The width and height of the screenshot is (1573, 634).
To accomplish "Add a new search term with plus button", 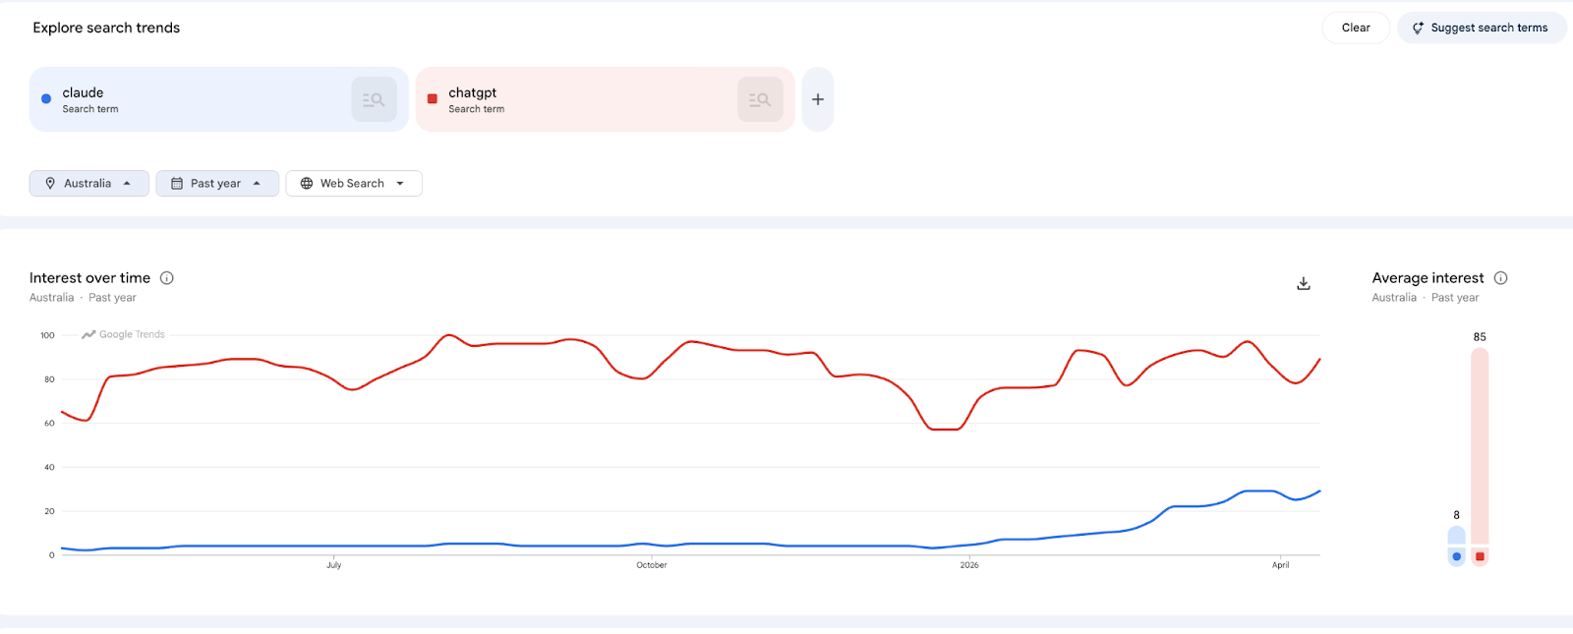I will point(818,99).
